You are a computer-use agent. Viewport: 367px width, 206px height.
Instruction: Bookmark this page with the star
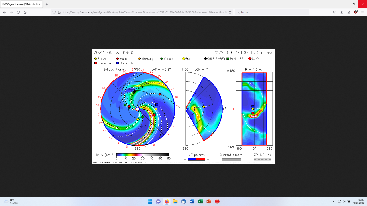coord(230,12)
